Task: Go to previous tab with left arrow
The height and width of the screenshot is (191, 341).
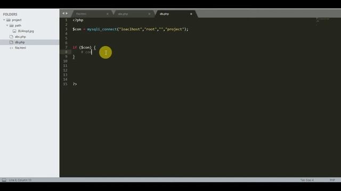Action: 63,13
